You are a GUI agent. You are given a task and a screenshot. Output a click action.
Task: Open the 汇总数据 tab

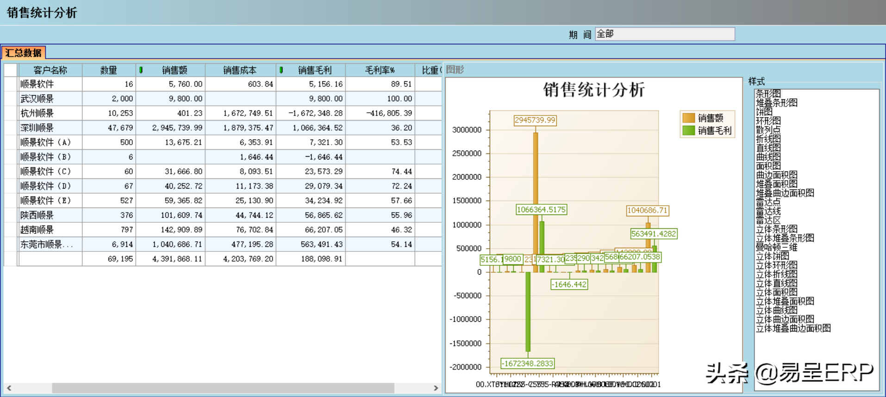[x=24, y=53]
